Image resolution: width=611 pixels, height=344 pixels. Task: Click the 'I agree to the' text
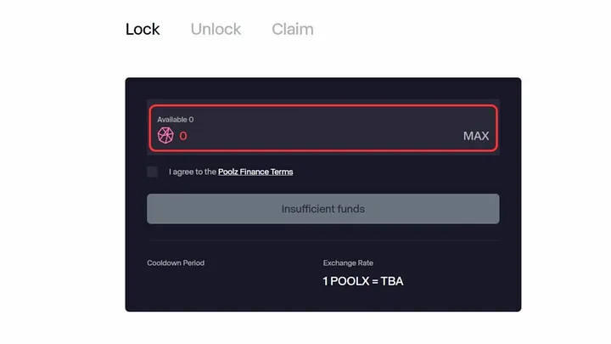point(192,172)
